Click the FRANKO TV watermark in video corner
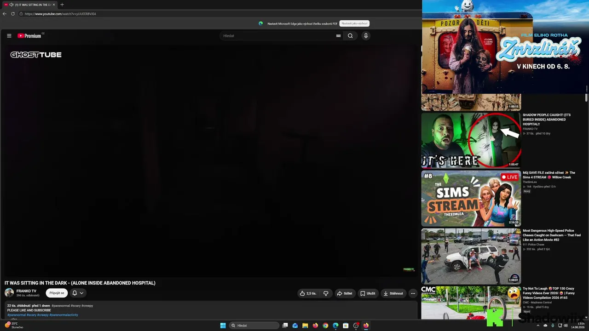The width and height of the screenshot is (589, 331). [409, 269]
